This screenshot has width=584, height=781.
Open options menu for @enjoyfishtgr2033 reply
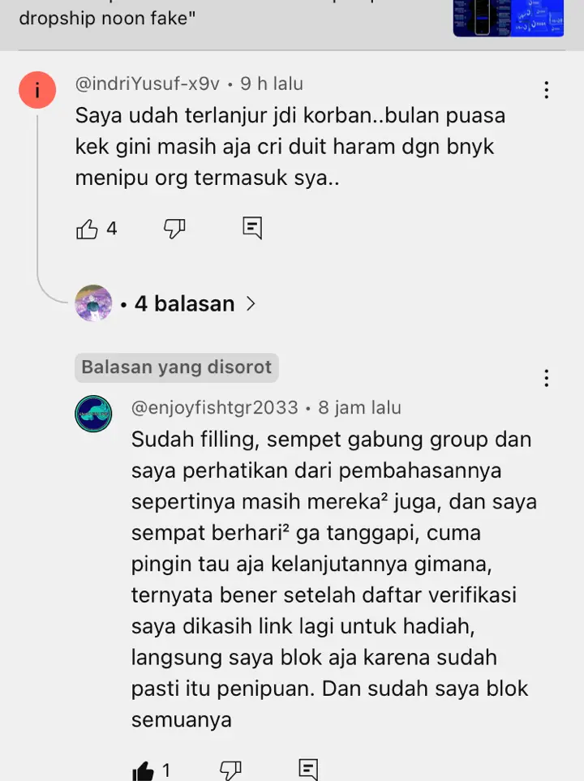point(547,378)
